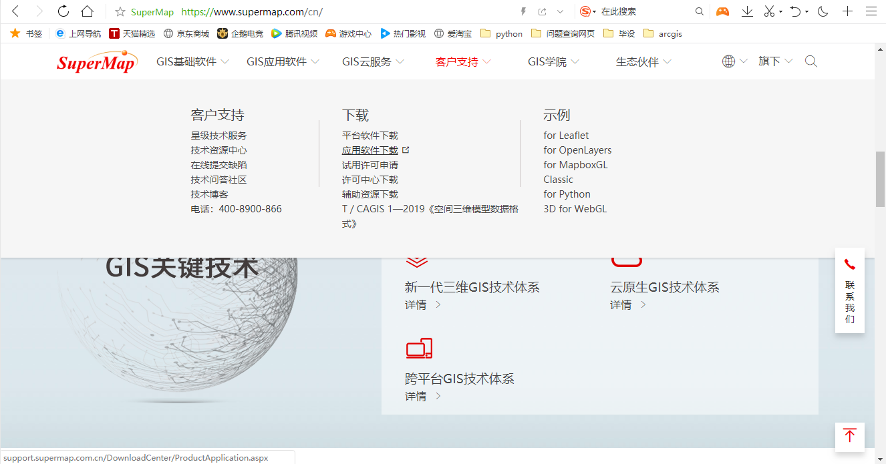
Task: Open the search engine selector beside Sogou icon
Action: [x=593, y=11]
